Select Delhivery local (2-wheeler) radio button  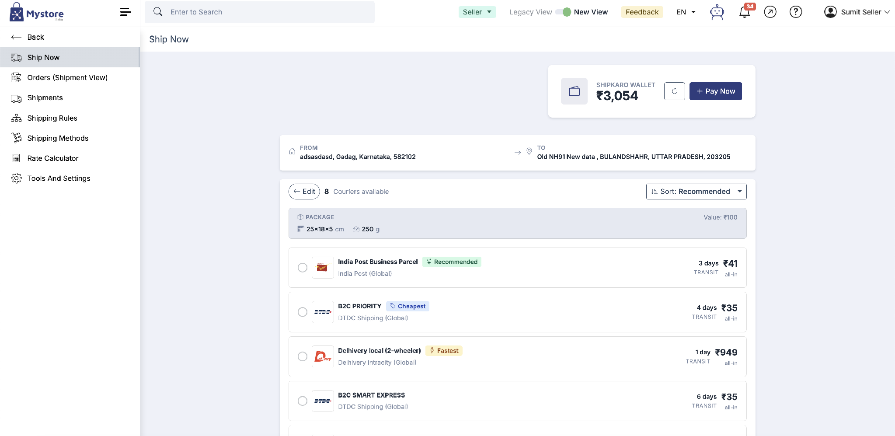coord(303,356)
